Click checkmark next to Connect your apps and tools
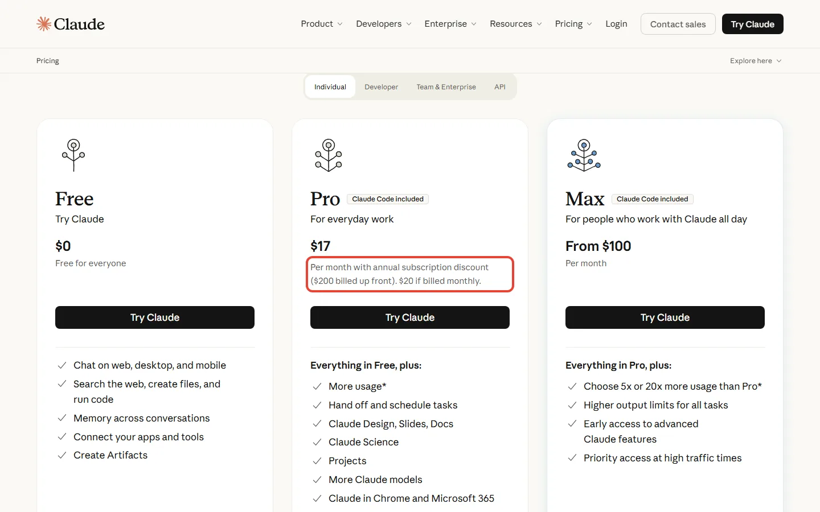The width and height of the screenshot is (820, 512). pos(62,437)
